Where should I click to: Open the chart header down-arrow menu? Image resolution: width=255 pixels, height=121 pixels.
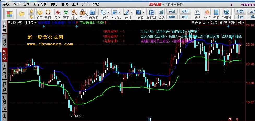click(x=244, y=23)
